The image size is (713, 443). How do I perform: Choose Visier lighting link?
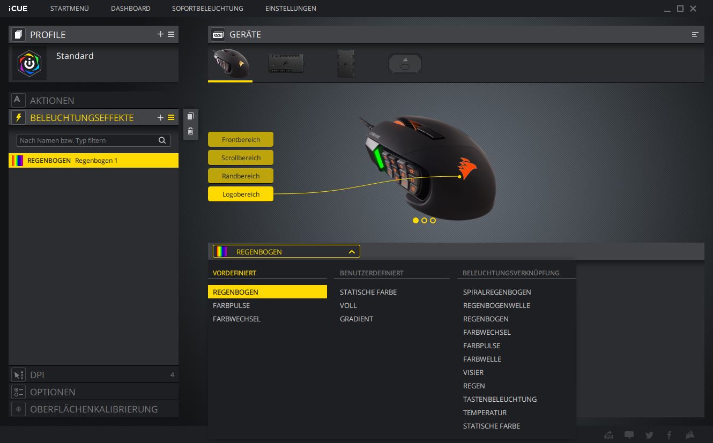473,372
